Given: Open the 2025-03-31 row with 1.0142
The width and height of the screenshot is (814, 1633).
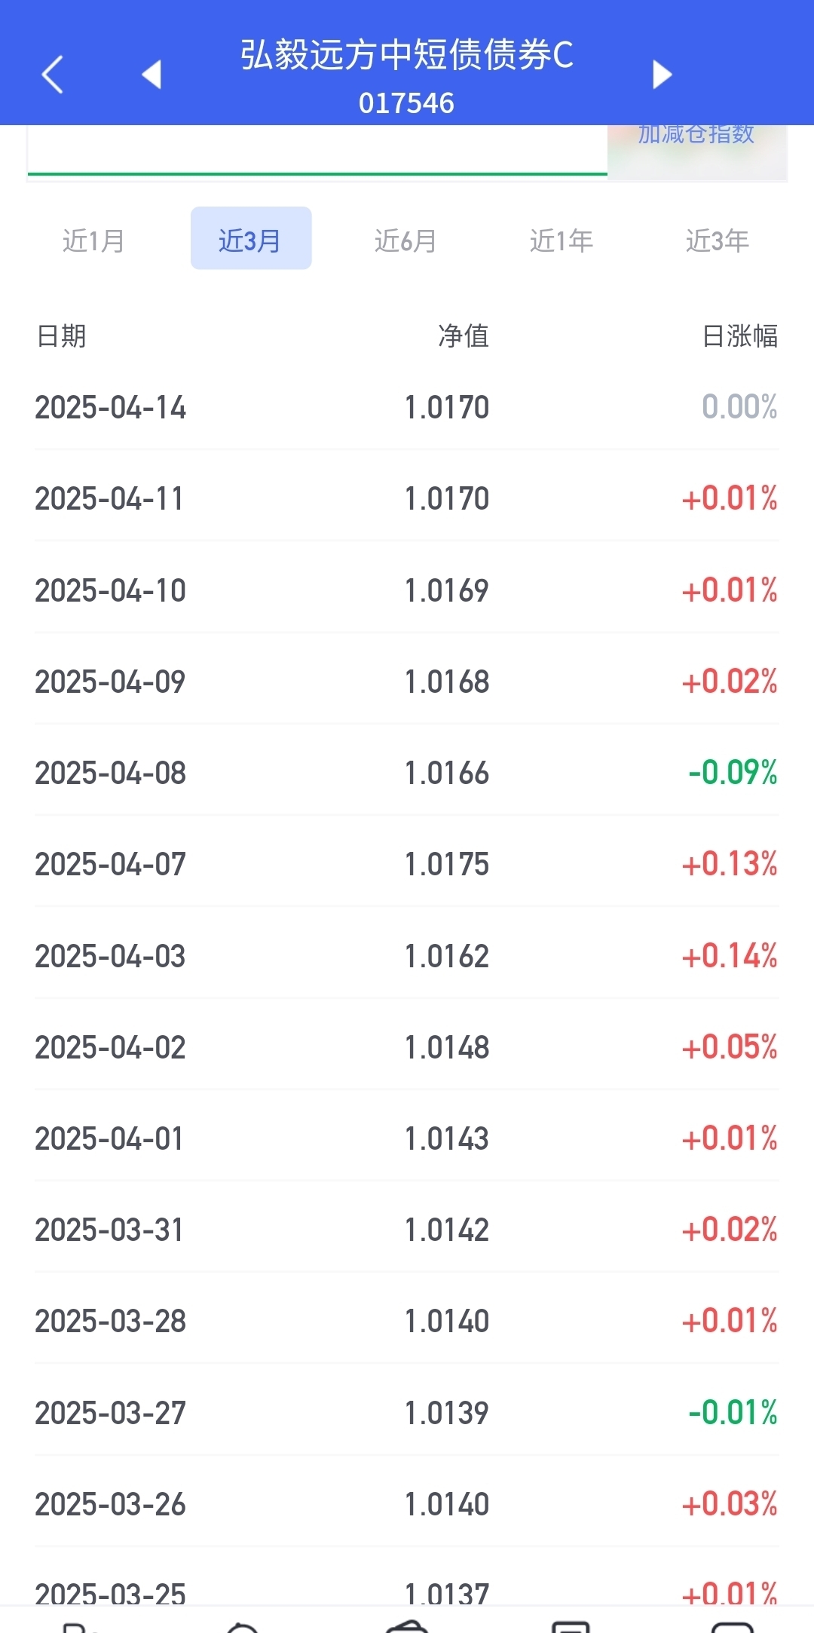Looking at the screenshot, I should [x=407, y=1230].
